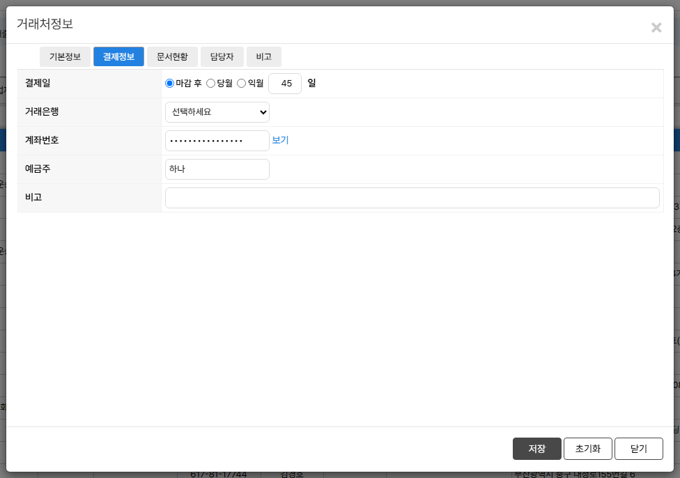Open the 비고 tab

click(x=263, y=57)
